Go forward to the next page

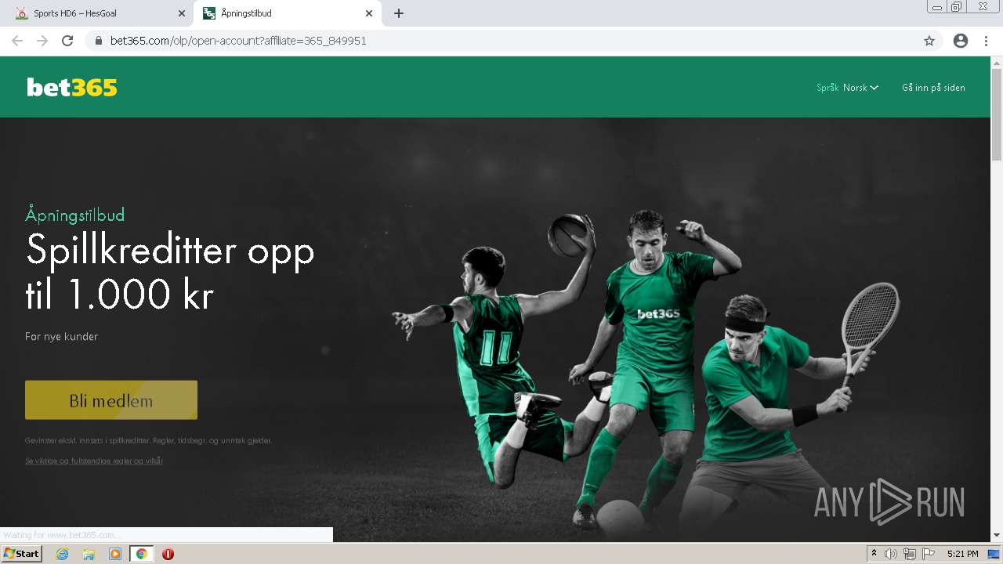tap(42, 41)
